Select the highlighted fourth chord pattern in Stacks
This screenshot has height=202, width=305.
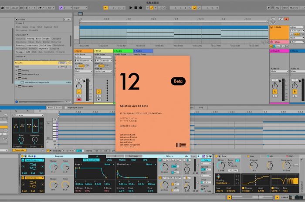35,126
